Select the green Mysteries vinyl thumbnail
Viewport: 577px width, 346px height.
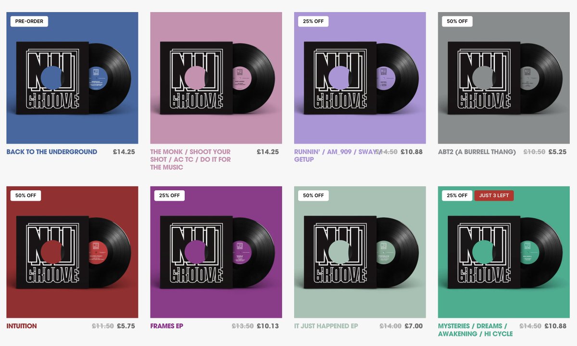(x=503, y=252)
